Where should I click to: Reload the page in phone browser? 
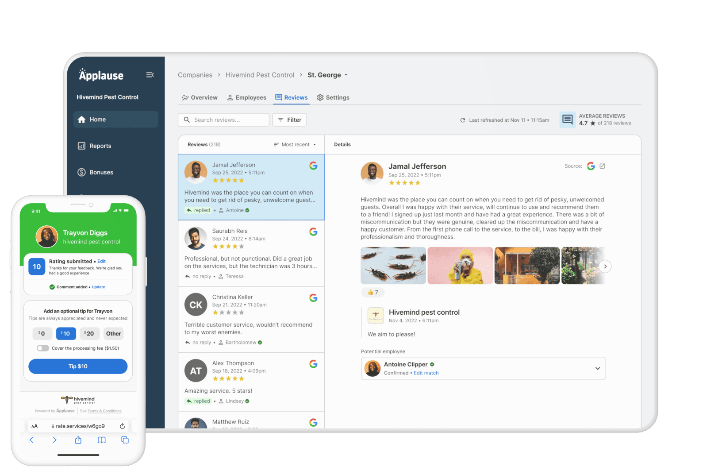pyautogui.click(x=122, y=426)
